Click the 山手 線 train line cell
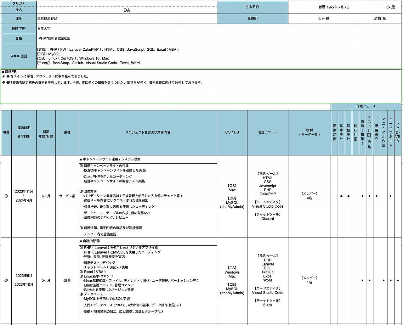Viewport: 403px width, 325px height. click(323, 19)
